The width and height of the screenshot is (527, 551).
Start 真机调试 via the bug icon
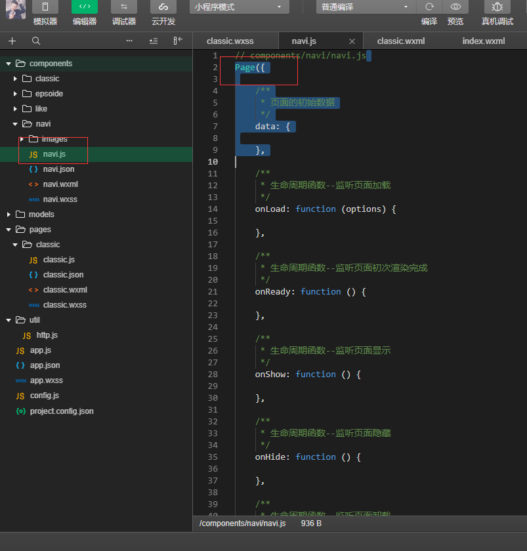click(497, 7)
